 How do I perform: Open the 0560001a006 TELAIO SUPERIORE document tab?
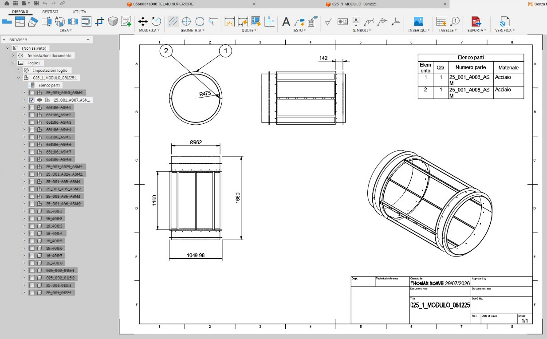point(164,4)
